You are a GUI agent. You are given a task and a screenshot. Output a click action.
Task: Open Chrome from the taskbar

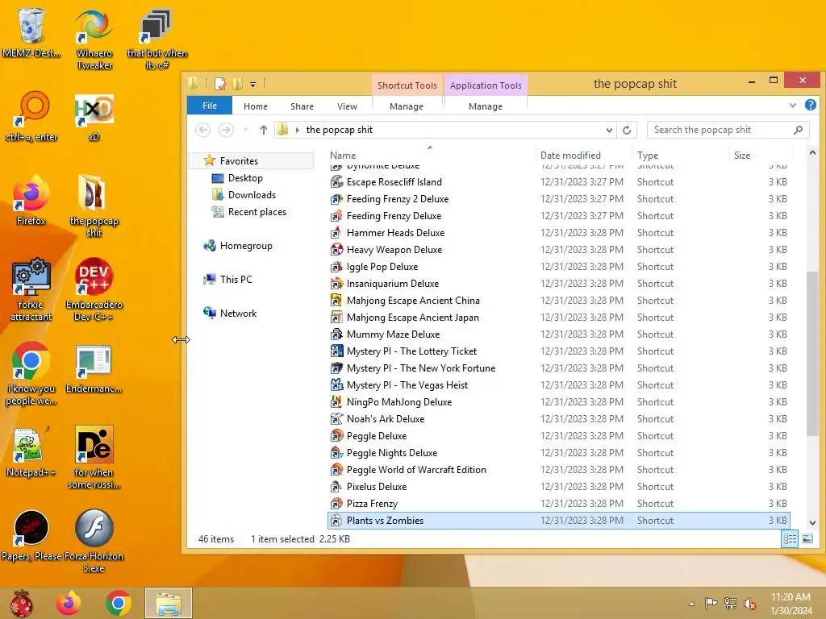coord(118,603)
